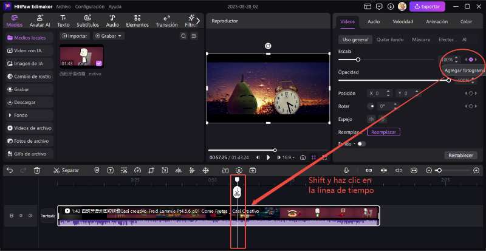The image size is (486, 251).
Task: Click the Separar split tool
Action: 66,170
